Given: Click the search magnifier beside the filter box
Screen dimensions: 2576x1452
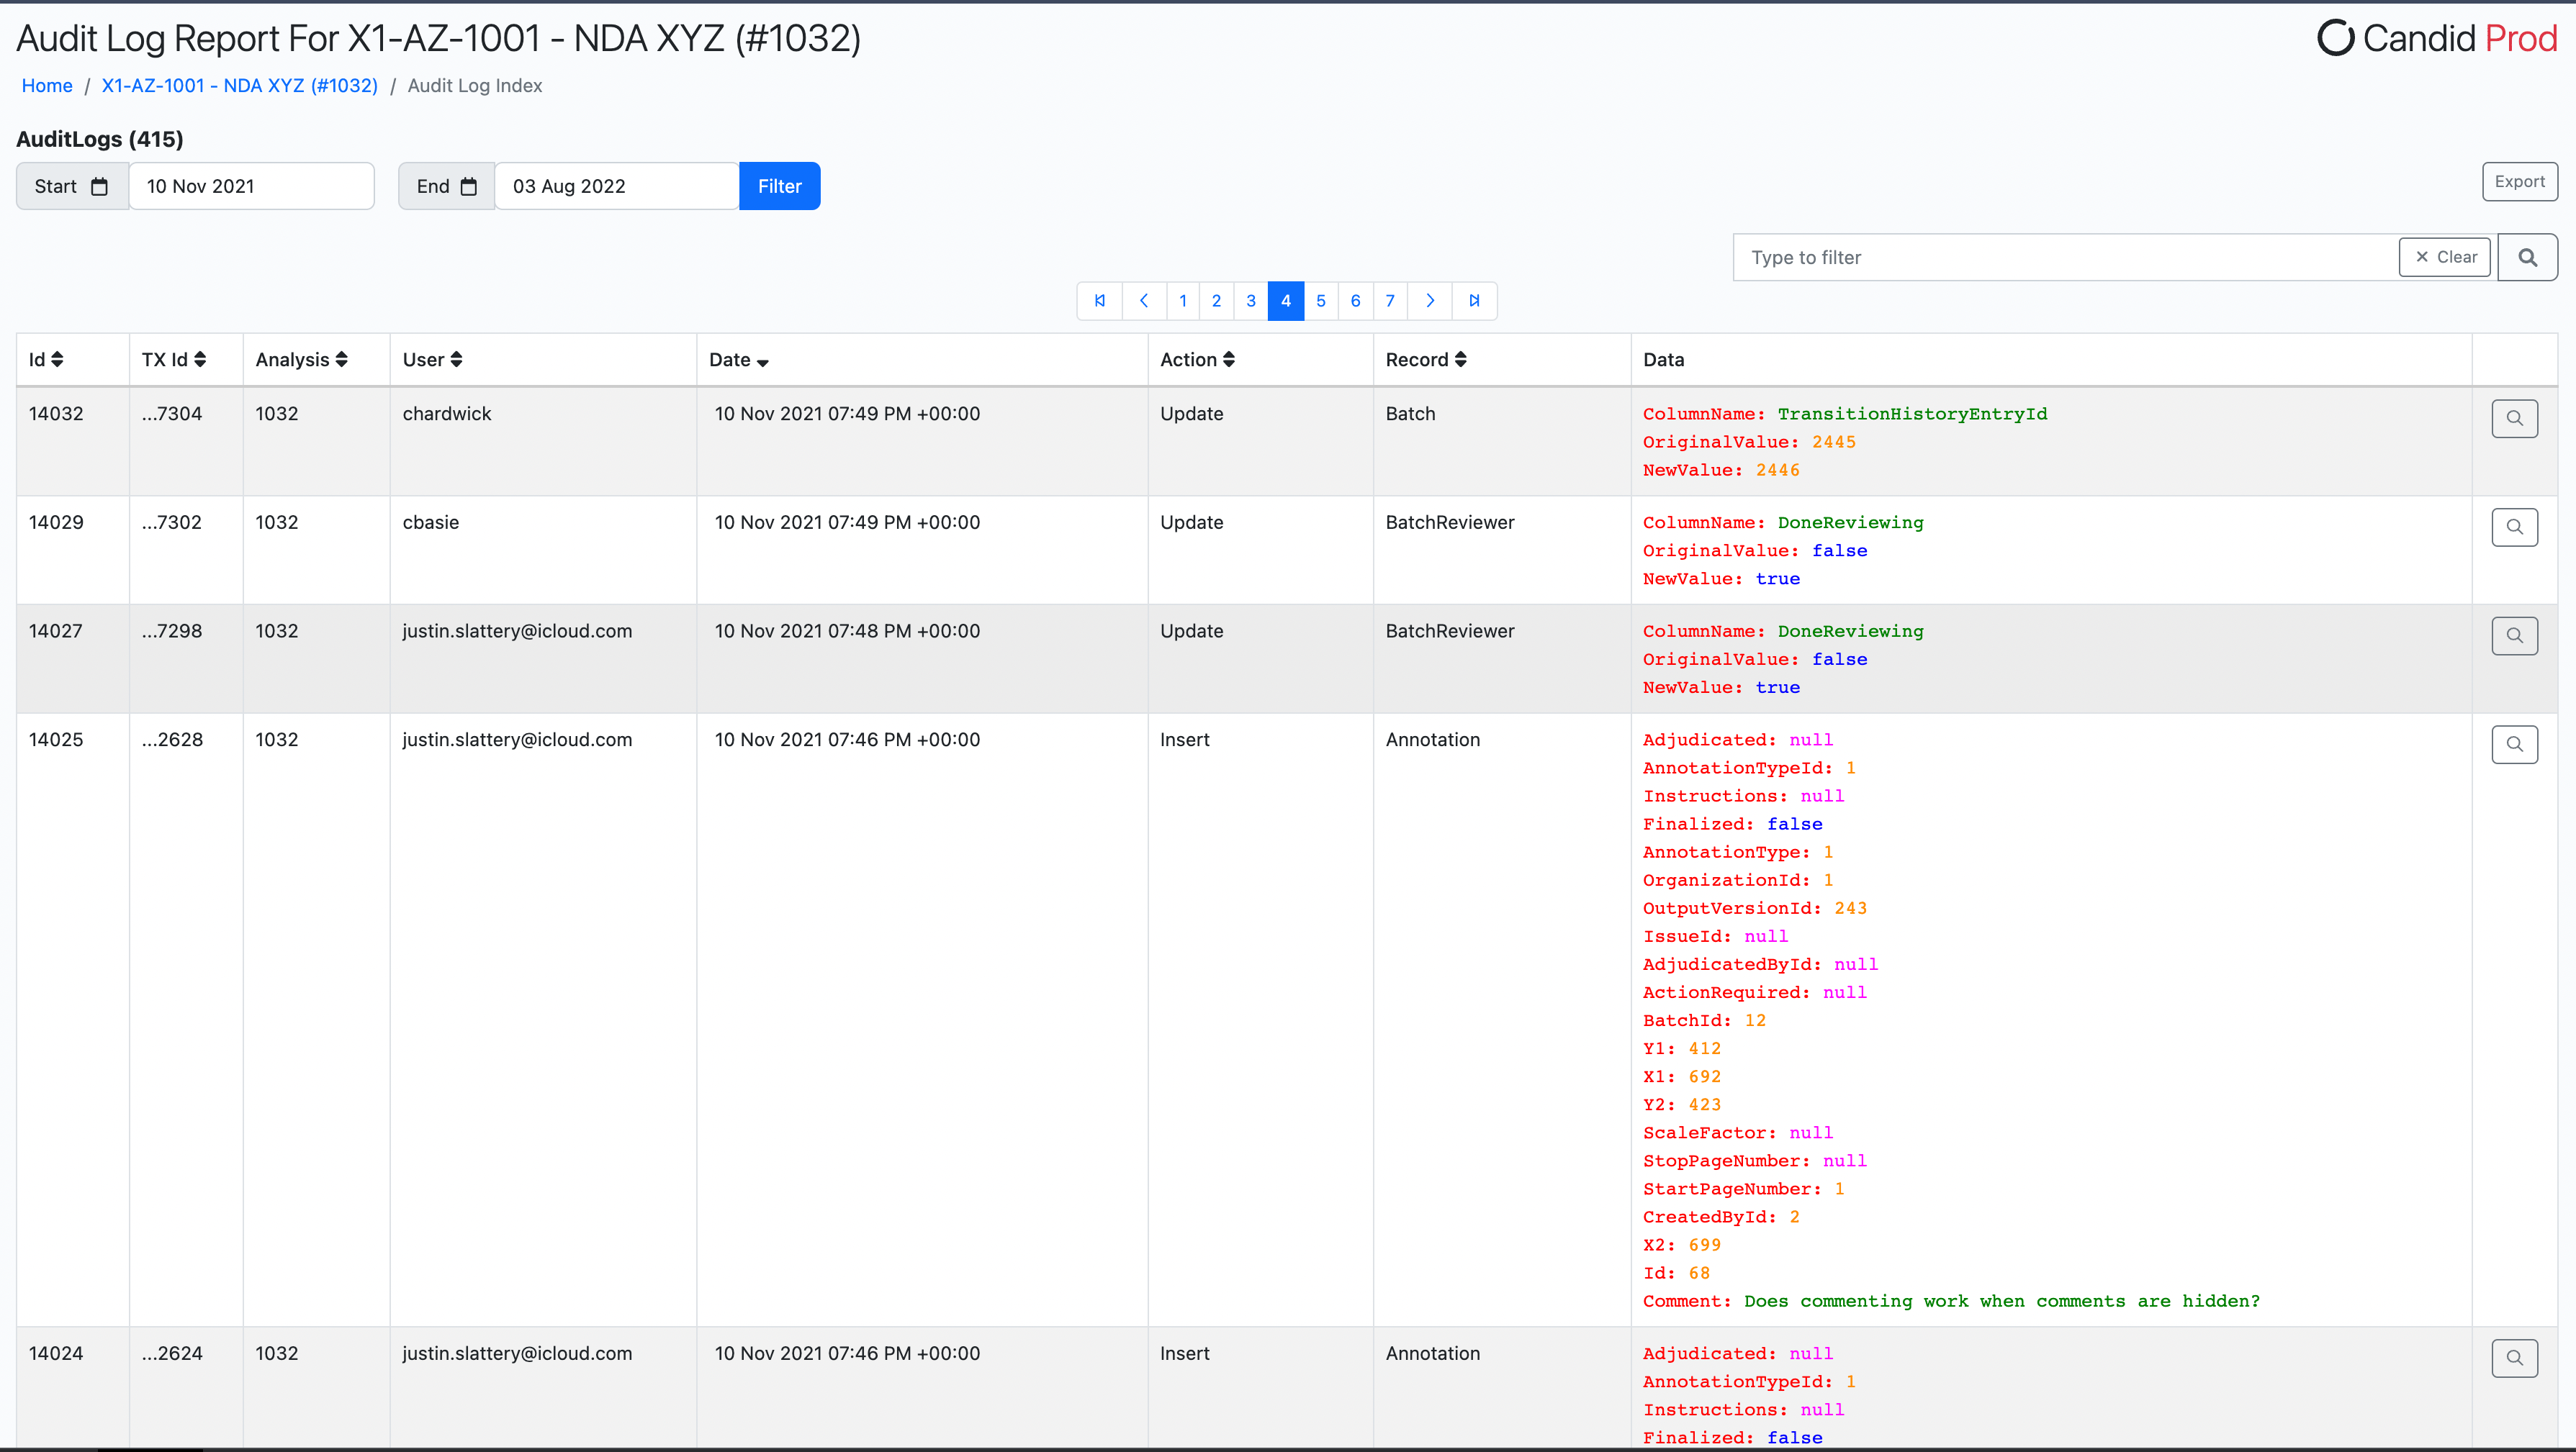Looking at the screenshot, I should pos(2527,257).
